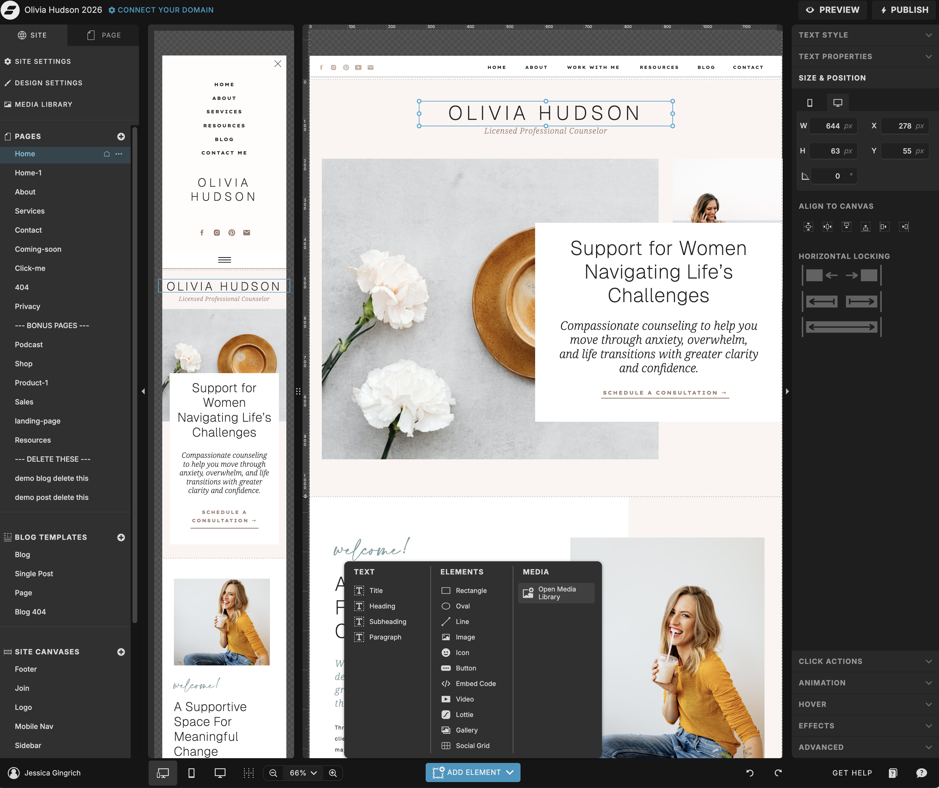The width and height of the screenshot is (939, 788).
Task: Open Home page options ellipsis
Action: (x=118, y=154)
